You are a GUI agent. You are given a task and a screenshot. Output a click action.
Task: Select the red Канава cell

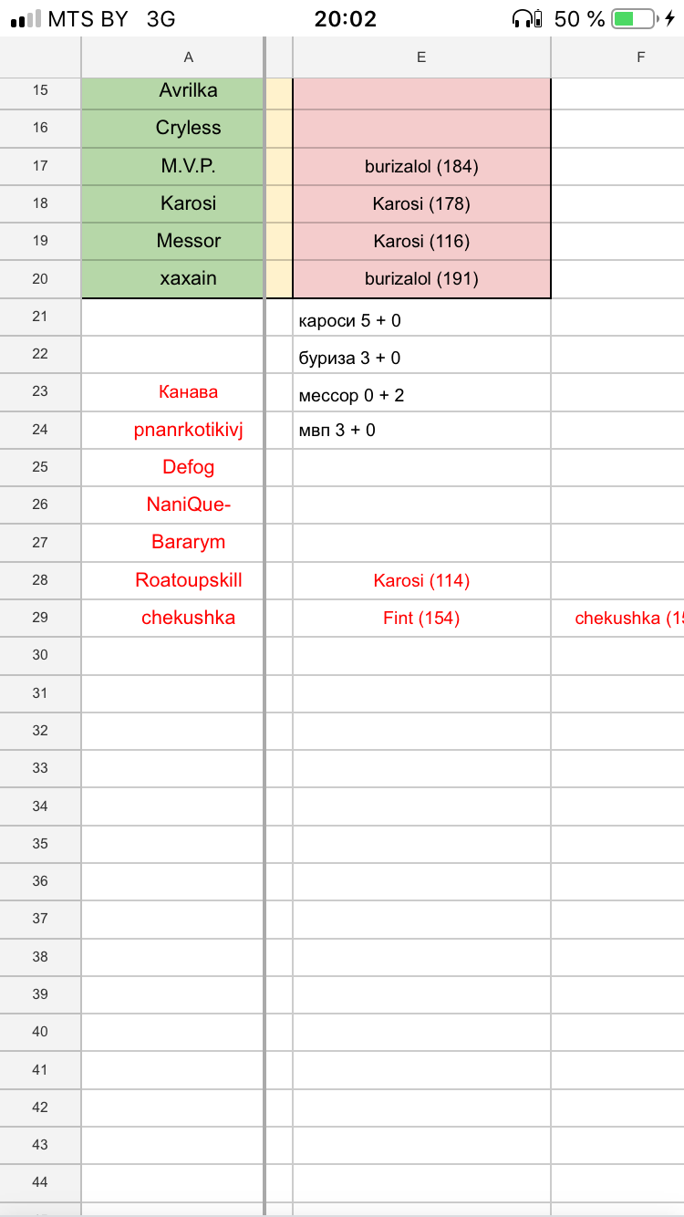[189, 392]
